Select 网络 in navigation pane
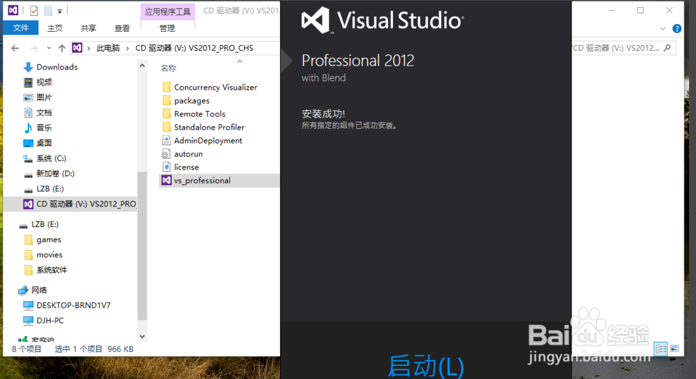The width and height of the screenshot is (696, 379). tap(39, 290)
